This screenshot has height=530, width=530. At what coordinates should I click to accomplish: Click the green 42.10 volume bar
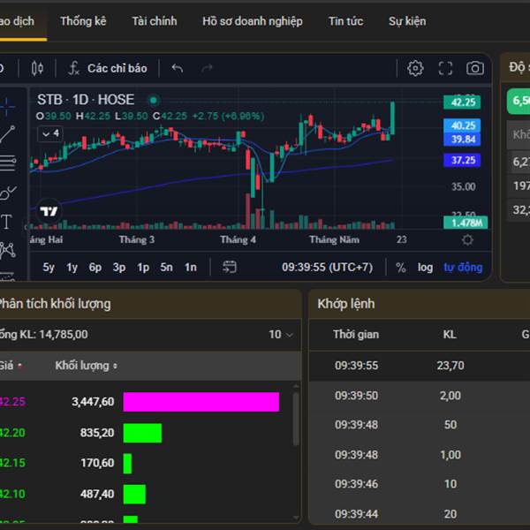point(134,494)
